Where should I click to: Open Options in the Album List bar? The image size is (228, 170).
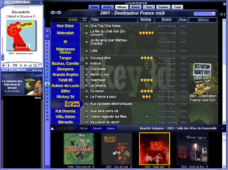pos(111,128)
